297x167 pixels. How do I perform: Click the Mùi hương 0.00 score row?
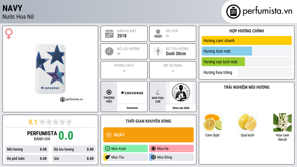pos(27,149)
